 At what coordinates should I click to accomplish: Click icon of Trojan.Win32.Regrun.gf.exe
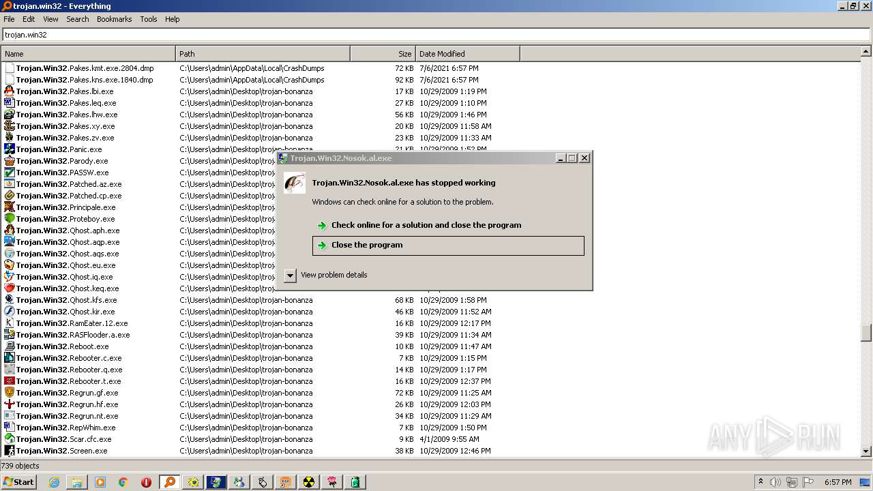click(x=9, y=393)
